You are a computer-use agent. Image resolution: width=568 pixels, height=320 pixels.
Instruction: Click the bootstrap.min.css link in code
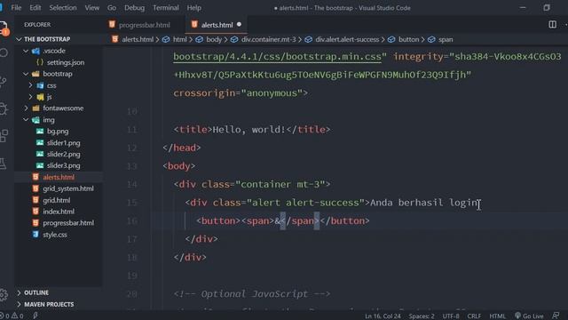(x=277, y=57)
